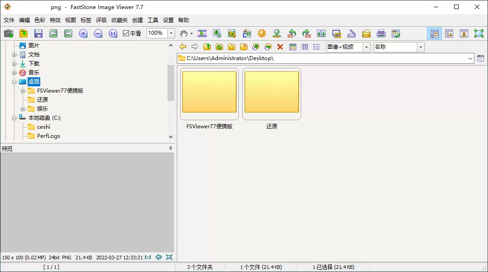This screenshot has width=488, height=272.
Task: Open the 100% zoom level dropdown
Action: 171,33
